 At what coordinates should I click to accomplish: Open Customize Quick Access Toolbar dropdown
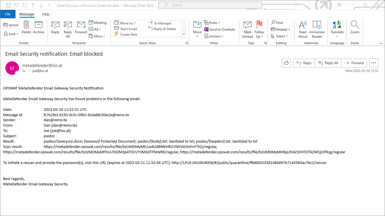click(x=49, y=5)
